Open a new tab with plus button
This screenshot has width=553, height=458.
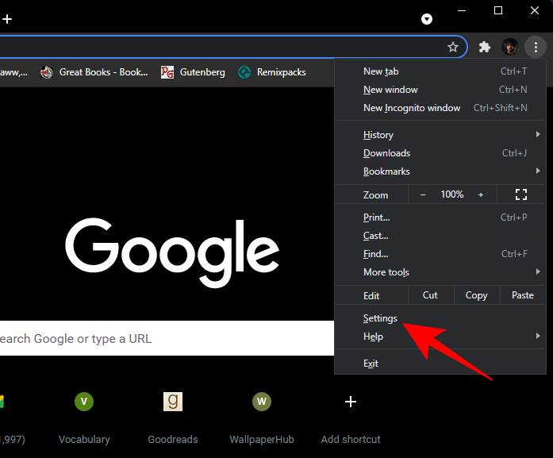7,19
